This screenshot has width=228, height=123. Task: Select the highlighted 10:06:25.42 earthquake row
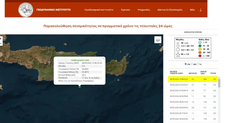[193, 79]
